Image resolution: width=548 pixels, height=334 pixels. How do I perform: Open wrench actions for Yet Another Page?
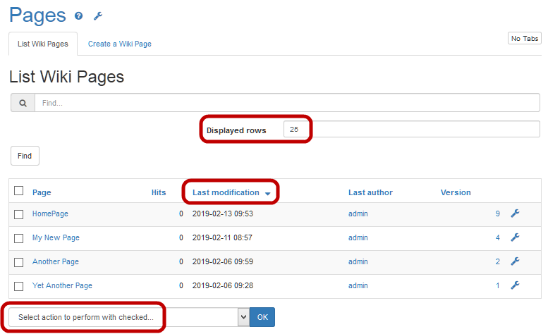point(515,285)
